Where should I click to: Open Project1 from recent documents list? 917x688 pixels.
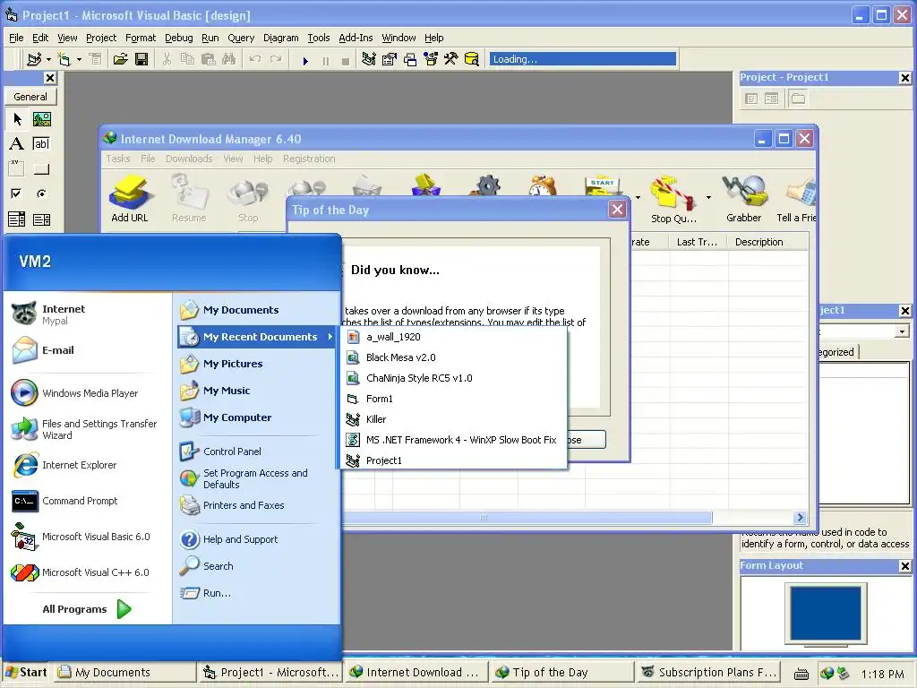pos(454,460)
